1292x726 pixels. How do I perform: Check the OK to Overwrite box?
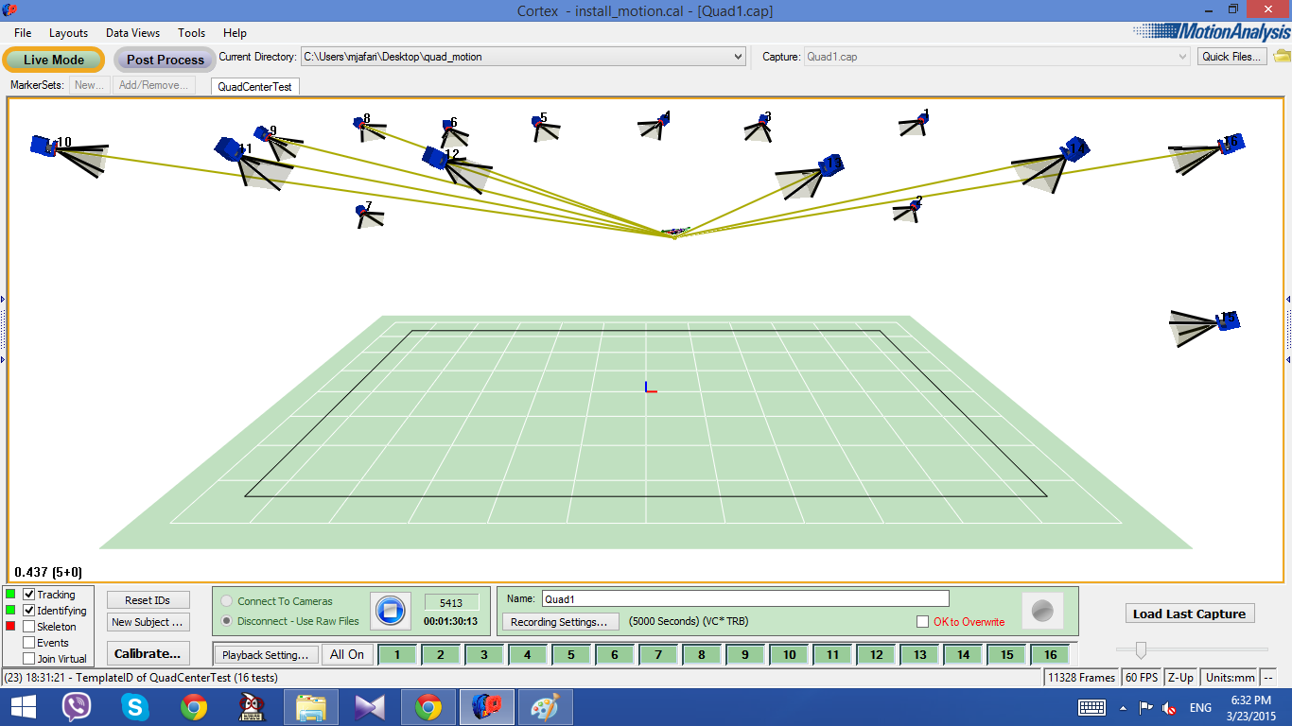tap(923, 622)
